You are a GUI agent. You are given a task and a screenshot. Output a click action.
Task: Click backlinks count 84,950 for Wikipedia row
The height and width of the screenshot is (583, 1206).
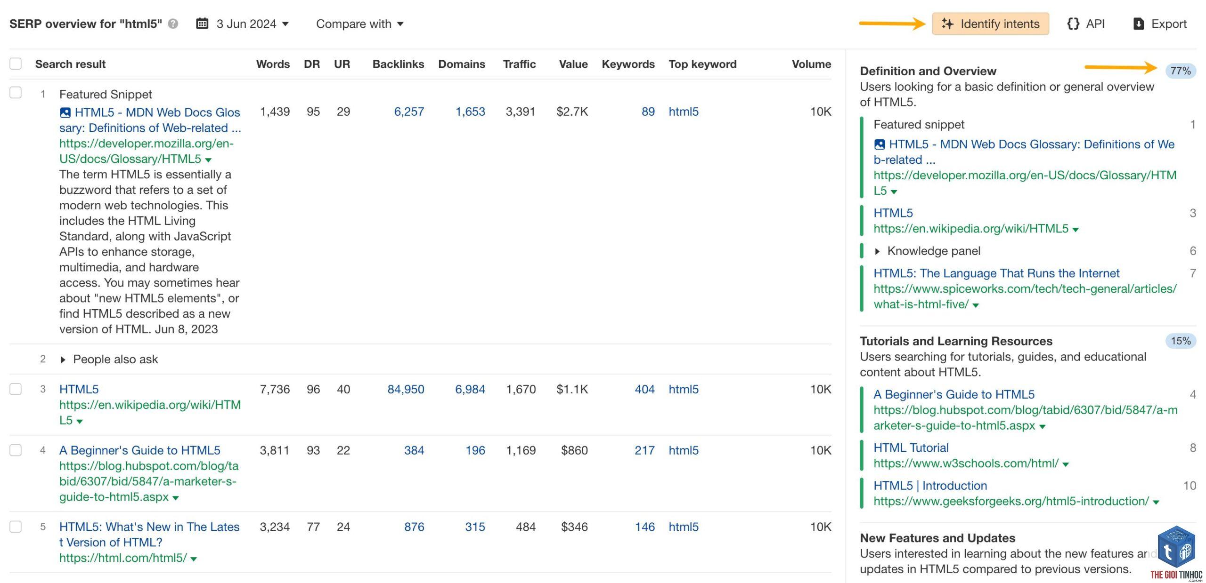click(x=406, y=389)
